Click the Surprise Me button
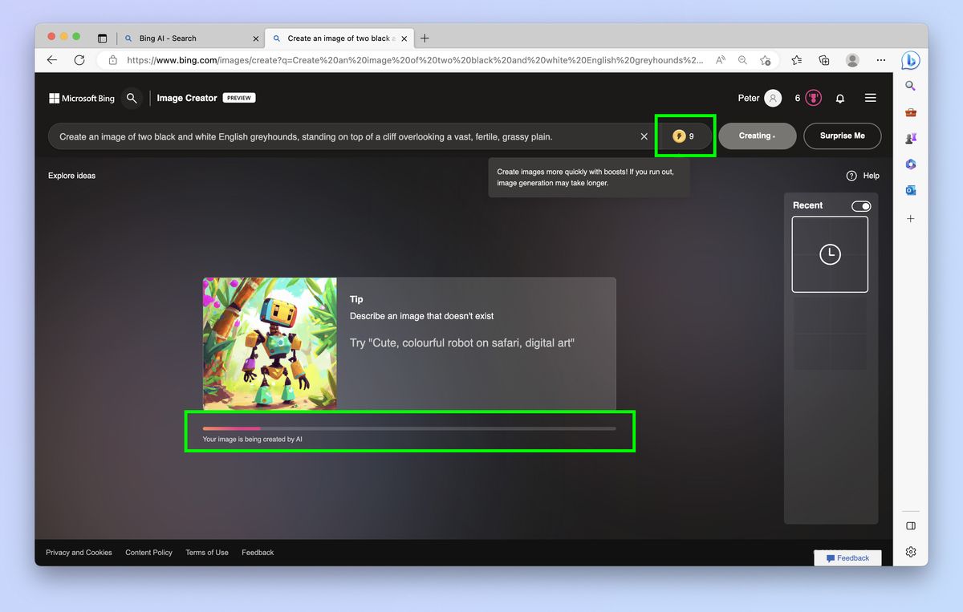Screen dimensions: 963x612 coord(842,136)
